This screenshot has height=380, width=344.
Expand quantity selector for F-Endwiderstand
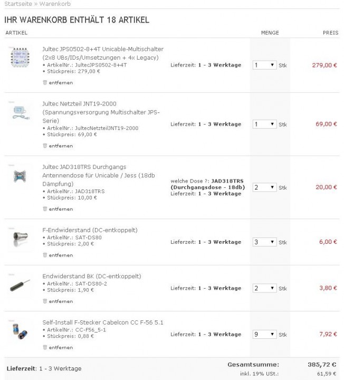[x=264, y=242]
